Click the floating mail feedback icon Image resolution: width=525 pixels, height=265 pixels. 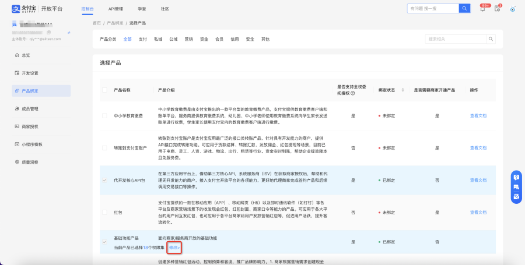[516, 197]
